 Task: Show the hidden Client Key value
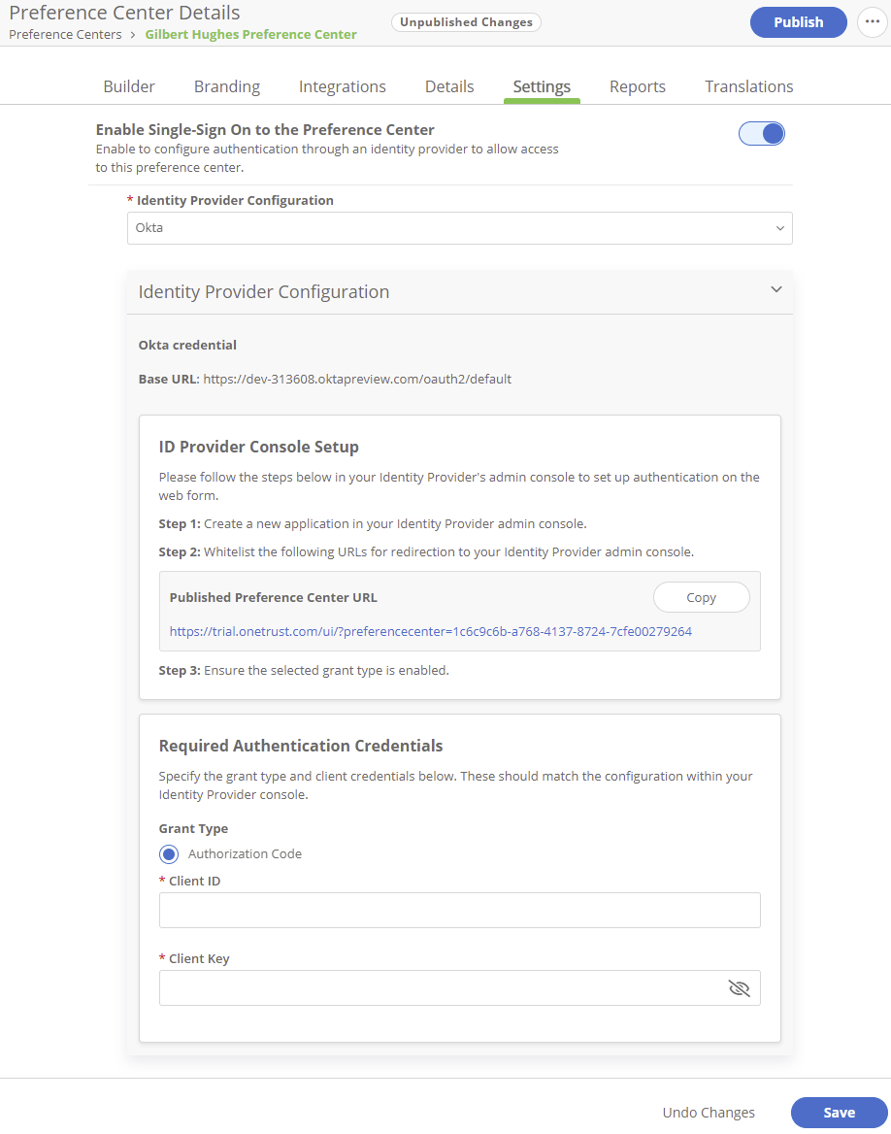[739, 988]
